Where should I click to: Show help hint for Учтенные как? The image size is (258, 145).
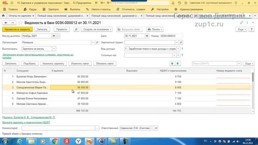[x=182, y=55]
